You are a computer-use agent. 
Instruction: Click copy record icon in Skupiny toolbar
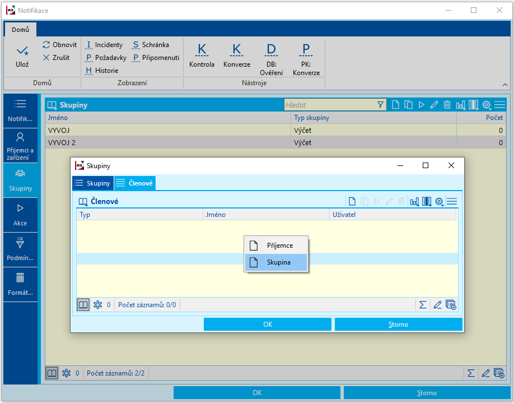[408, 105]
